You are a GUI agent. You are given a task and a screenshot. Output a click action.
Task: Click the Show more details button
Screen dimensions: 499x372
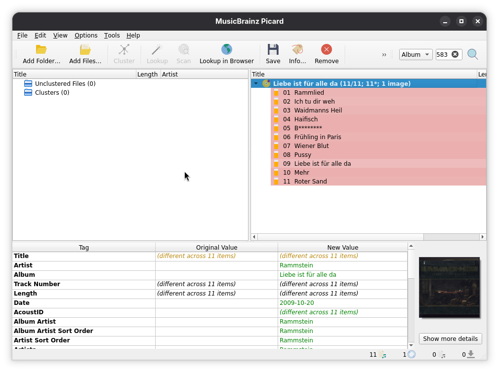[x=450, y=338]
